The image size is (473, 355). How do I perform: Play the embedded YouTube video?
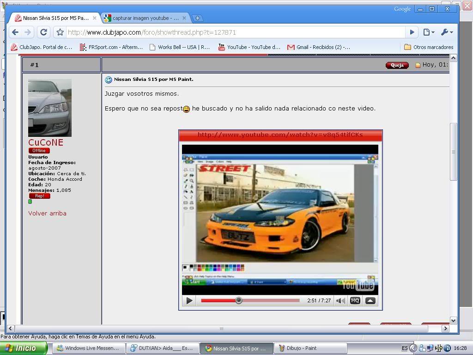(x=189, y=300)
